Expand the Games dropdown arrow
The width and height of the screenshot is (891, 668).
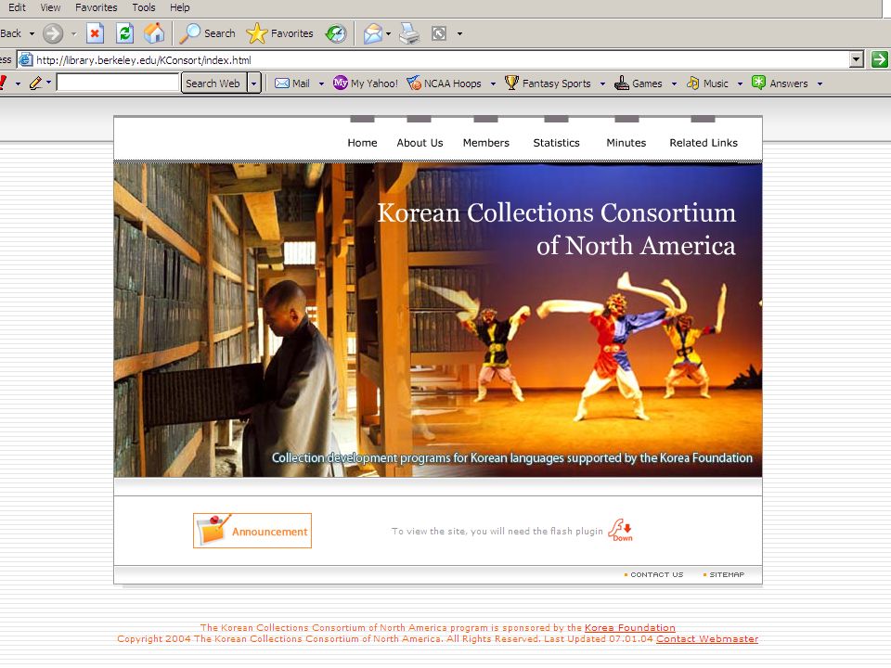pos(674,83)
